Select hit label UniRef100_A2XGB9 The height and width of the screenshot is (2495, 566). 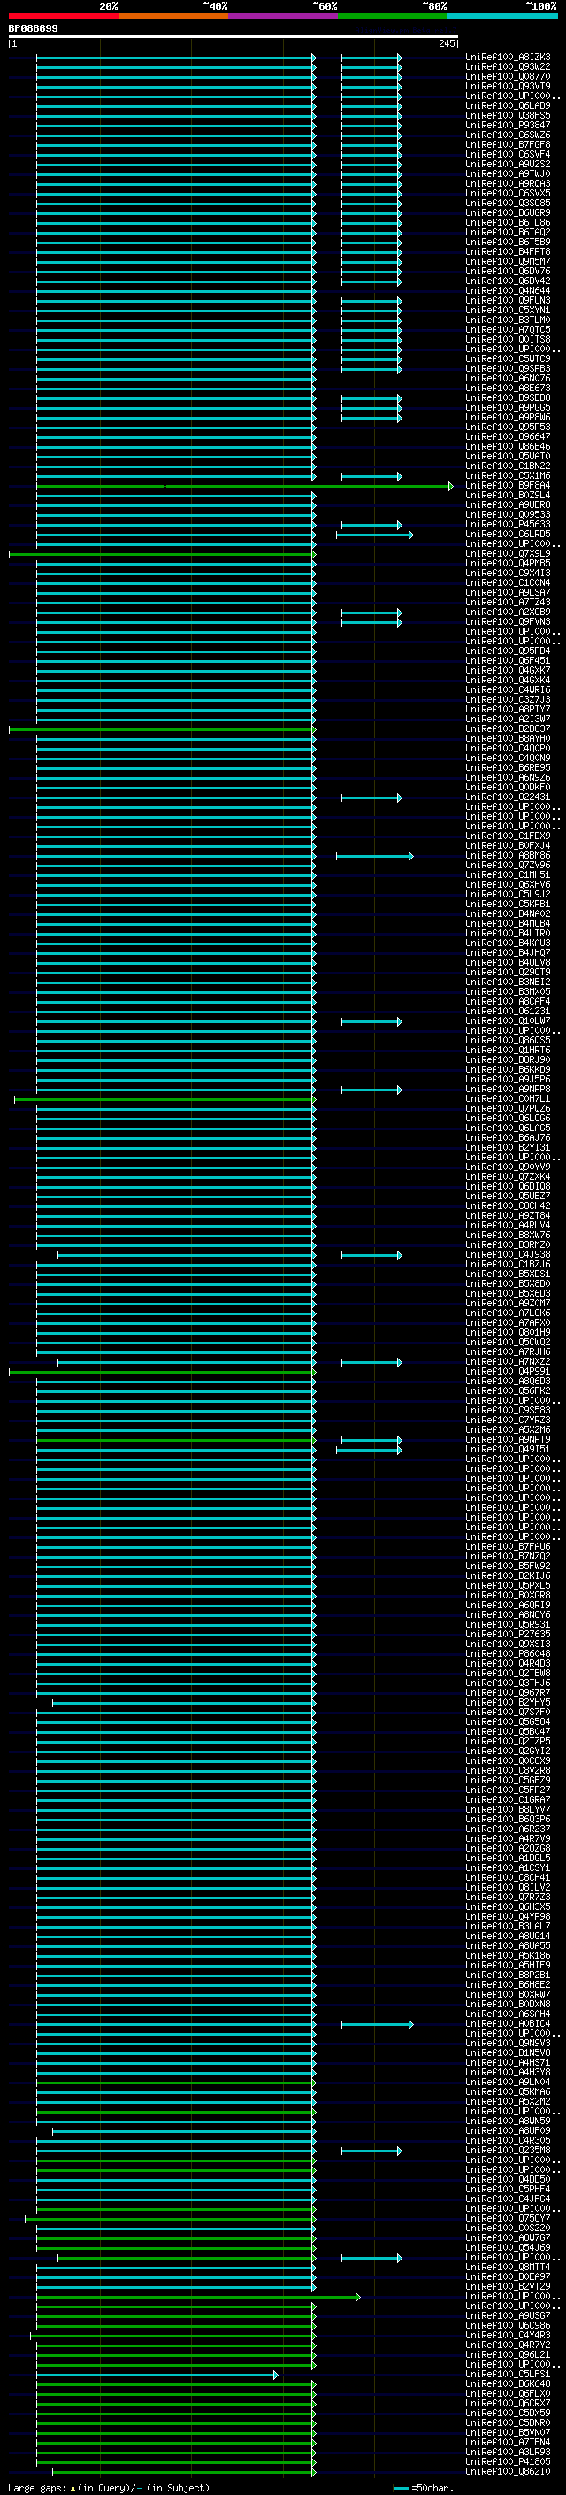pyautogui.click(x=508, y=612)
